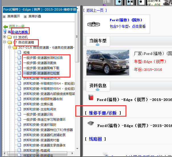This screenshot has width=172, height=157.
Task: Click the page icon for 自适应学习驾驶循环
Action: [19, 119]
